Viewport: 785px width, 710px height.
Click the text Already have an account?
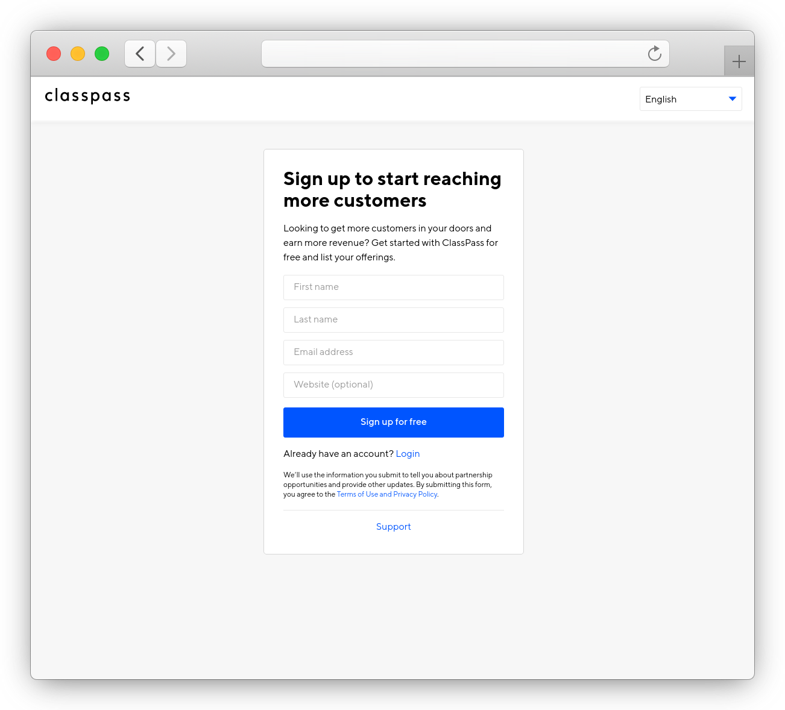point(338,454)
